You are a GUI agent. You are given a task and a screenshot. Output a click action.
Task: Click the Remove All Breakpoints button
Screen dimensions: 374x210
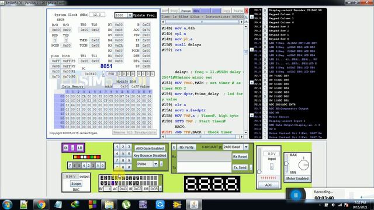135,132
